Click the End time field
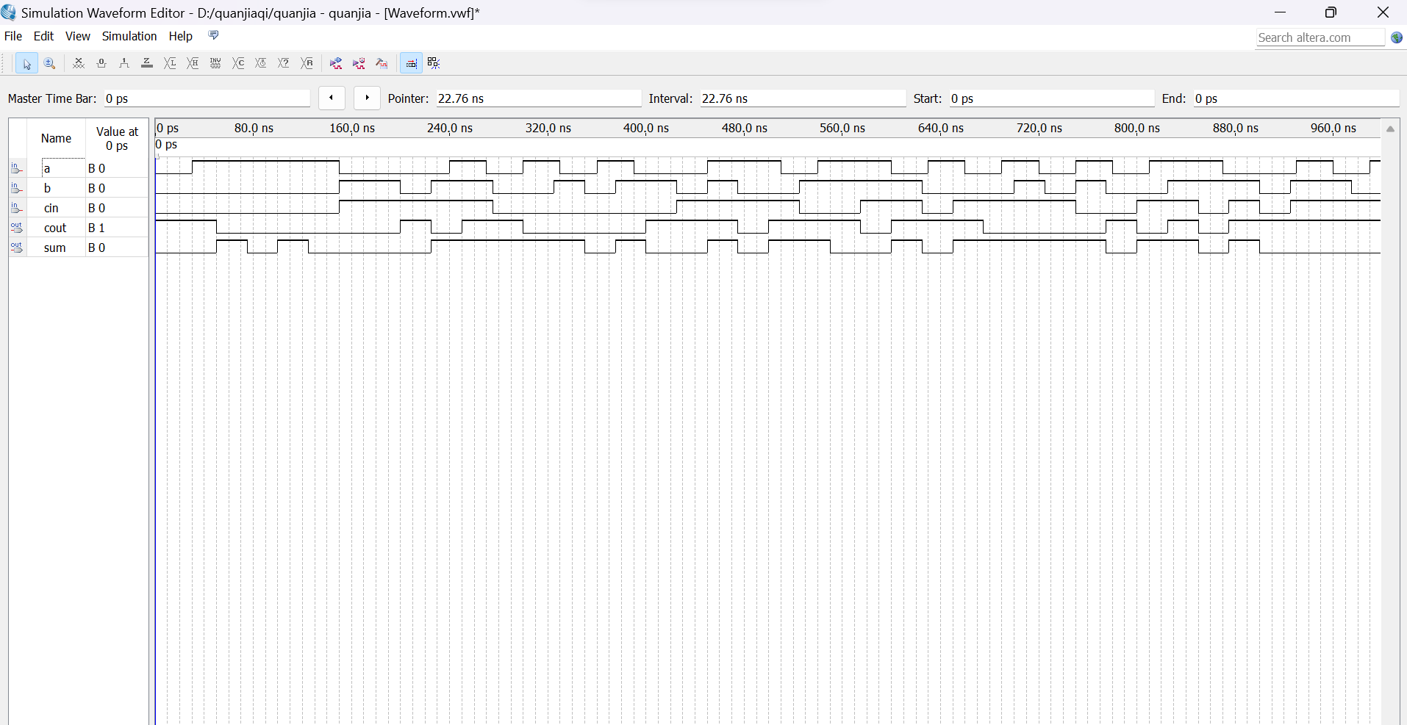 pos(1296,98)
